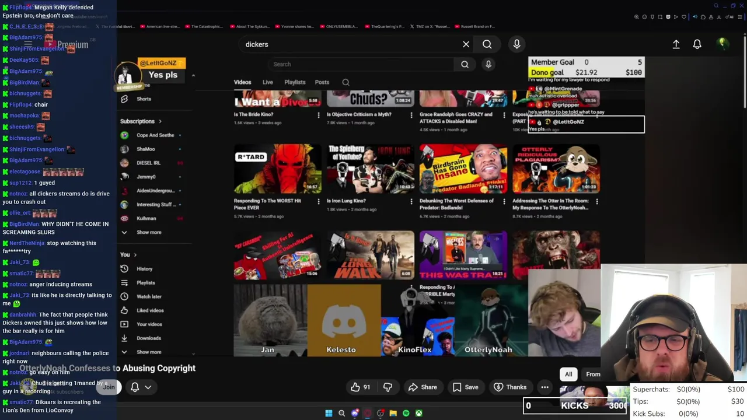Open the search icon in the channel tabs row

345,82
